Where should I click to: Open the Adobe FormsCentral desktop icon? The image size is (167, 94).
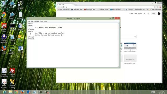4,72
